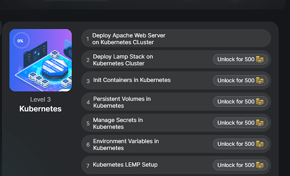Image resolution: width=290 pixels, height=176 pixels.
Task: Click the coins icon in Environment Variables row
Action: pos(260,144)
